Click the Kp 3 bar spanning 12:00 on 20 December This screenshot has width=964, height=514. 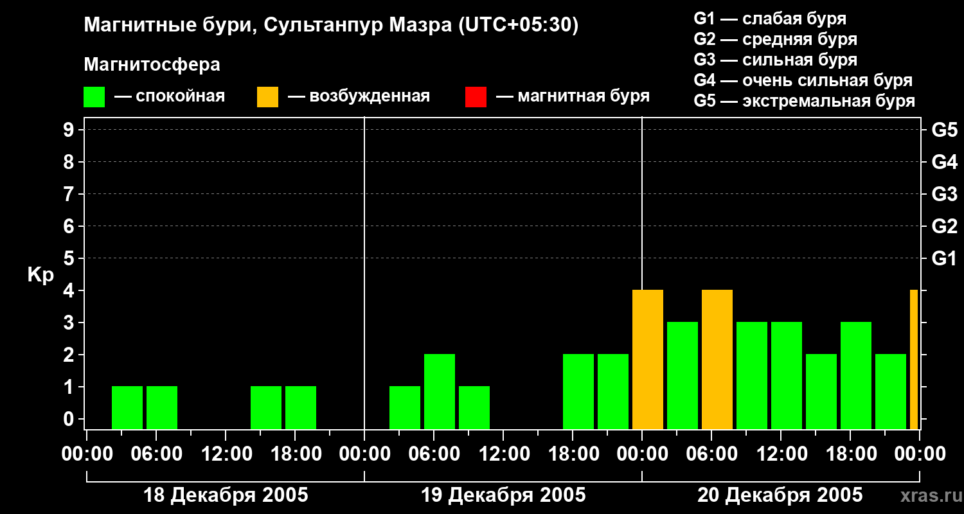(787, 375)
